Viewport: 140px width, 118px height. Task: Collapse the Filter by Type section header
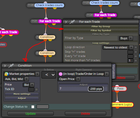click(x=101, y=34)
